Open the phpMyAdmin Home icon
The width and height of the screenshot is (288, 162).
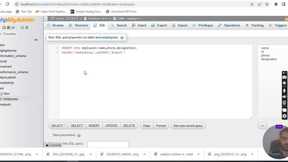click(4, 27)
